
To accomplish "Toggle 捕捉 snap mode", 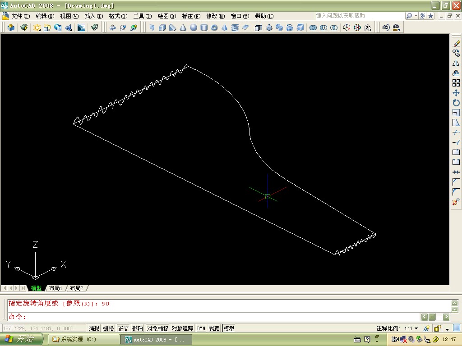I will click(94, 328).
